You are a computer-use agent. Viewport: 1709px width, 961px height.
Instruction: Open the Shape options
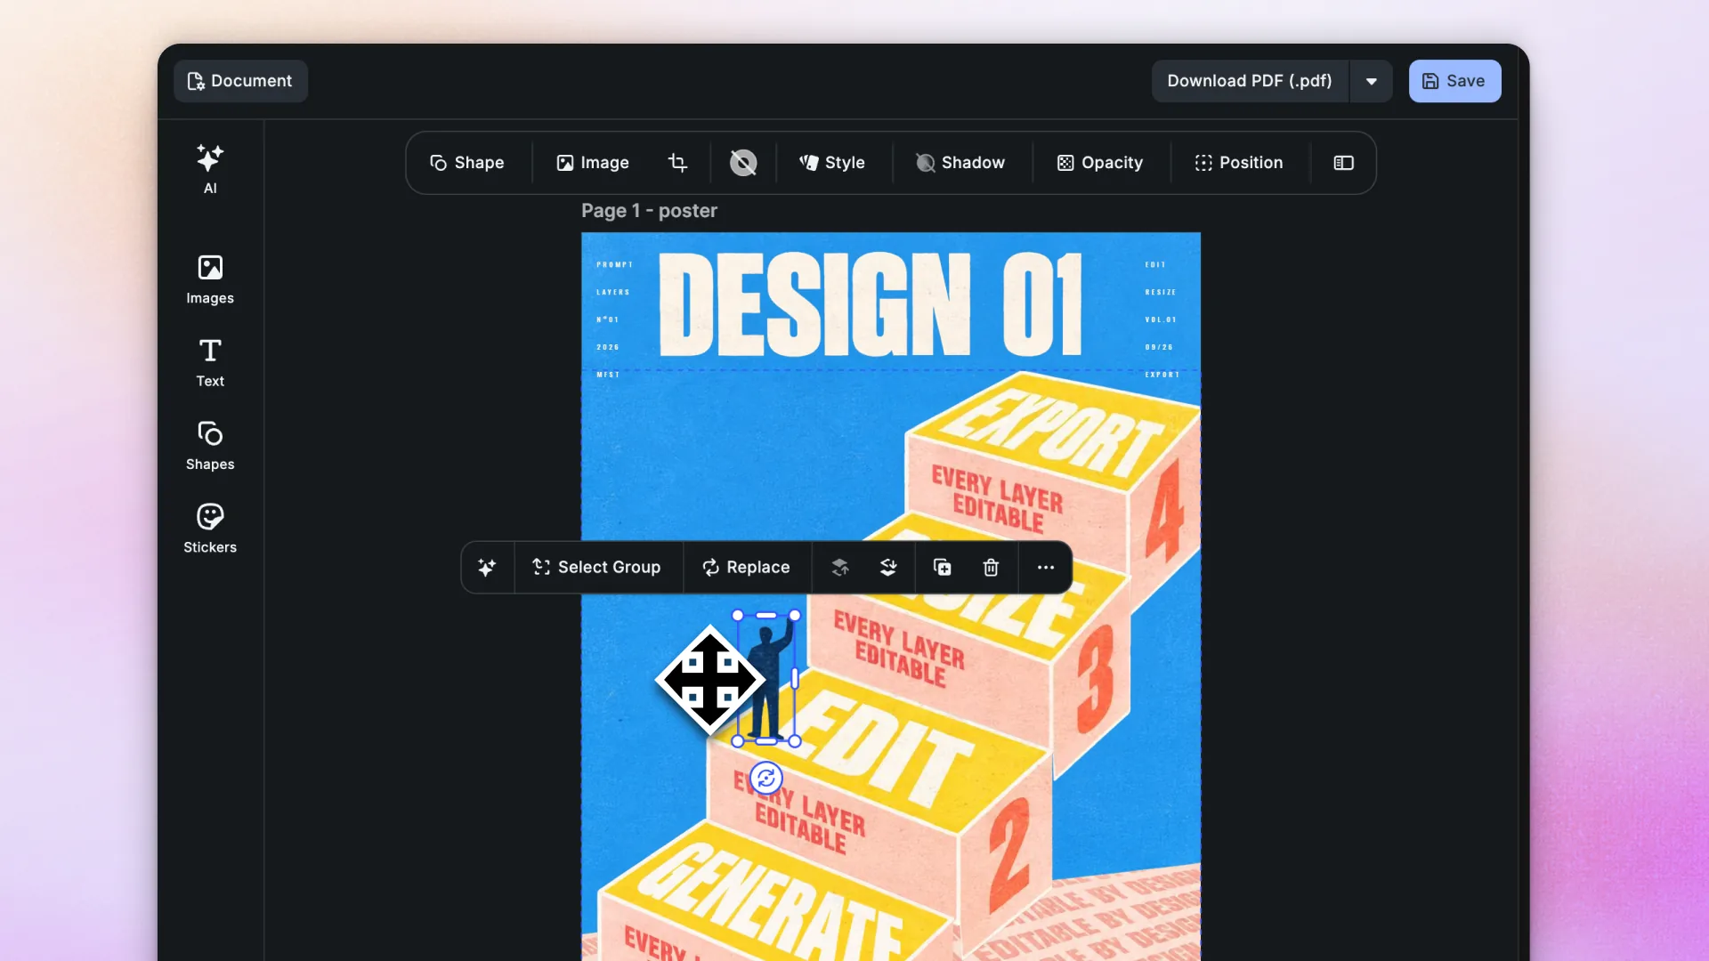pos(467,163)
